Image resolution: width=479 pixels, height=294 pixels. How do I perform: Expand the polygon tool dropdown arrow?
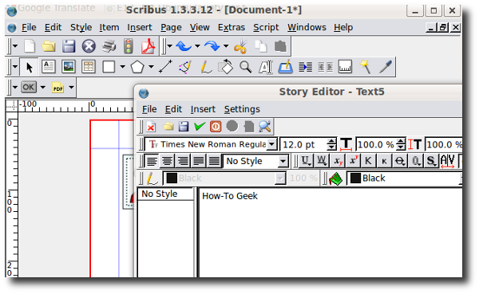[151, 67]
